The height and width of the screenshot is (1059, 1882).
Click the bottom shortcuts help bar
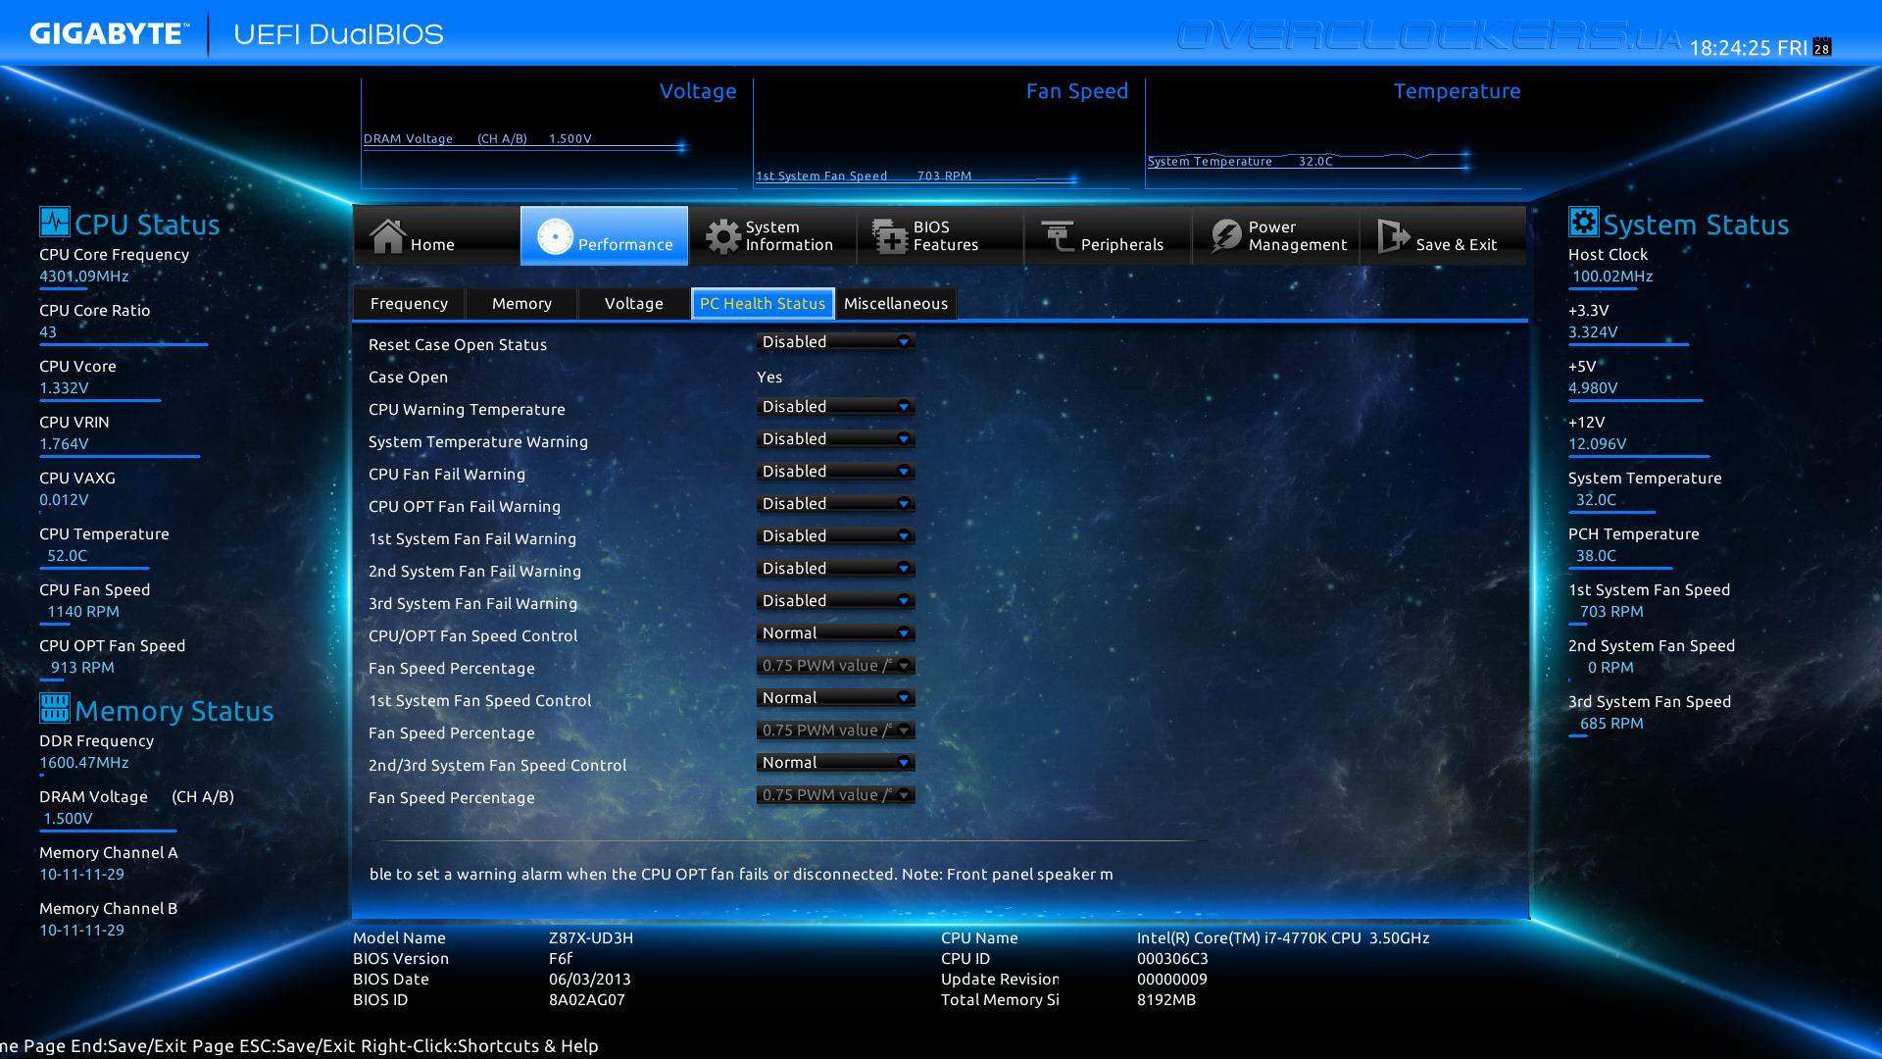pos(299,1046)
